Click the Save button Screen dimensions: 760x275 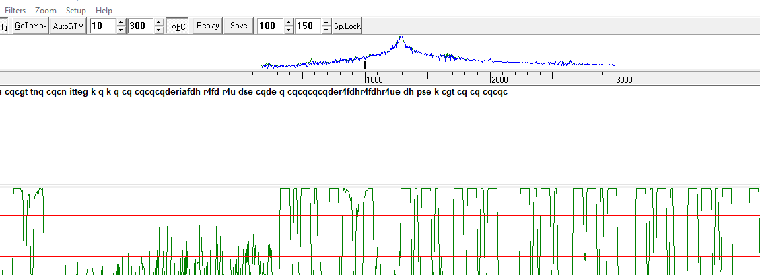pos(238,26)
